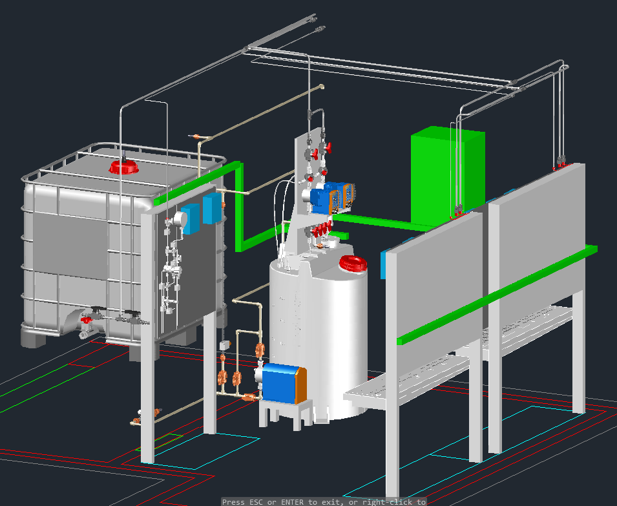Click the 'Press ESC or ENTER to exit' prompt
The width and height of the screenshot is (617, 506).
point(324,501)
